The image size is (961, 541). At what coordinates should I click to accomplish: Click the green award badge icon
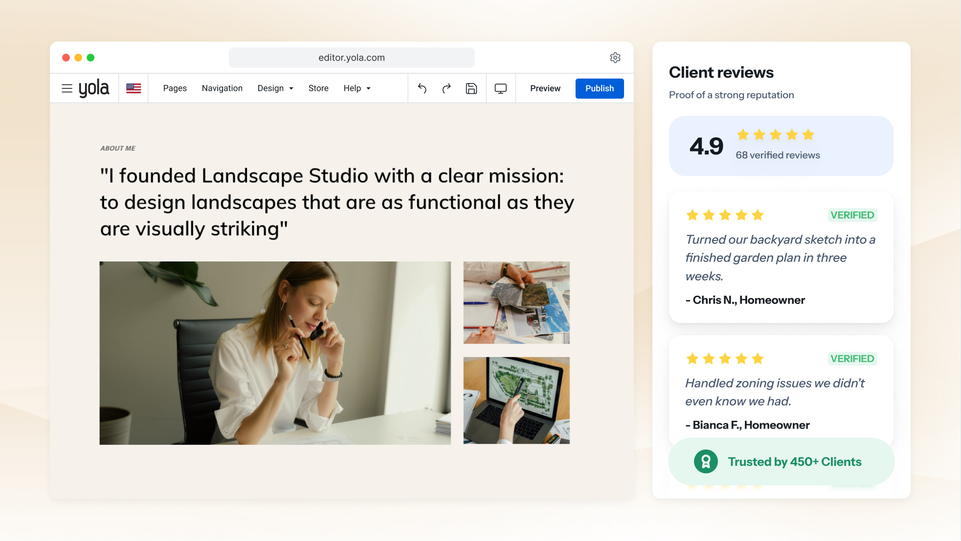706,461
